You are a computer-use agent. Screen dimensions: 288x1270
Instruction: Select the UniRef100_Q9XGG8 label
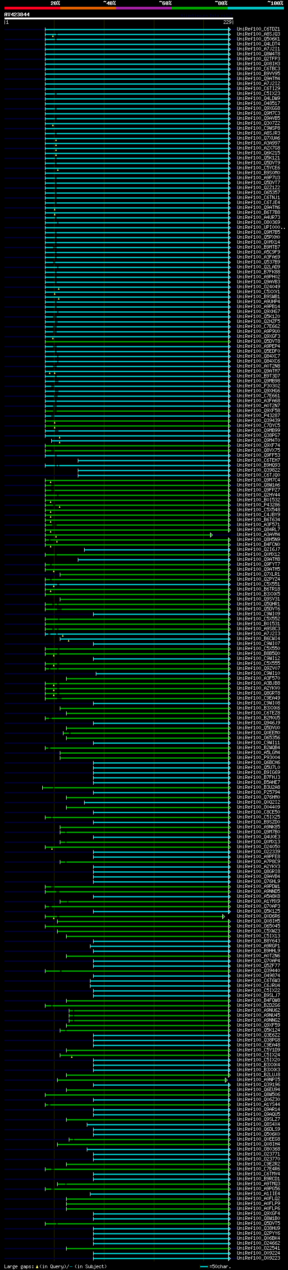click(258, 109)
